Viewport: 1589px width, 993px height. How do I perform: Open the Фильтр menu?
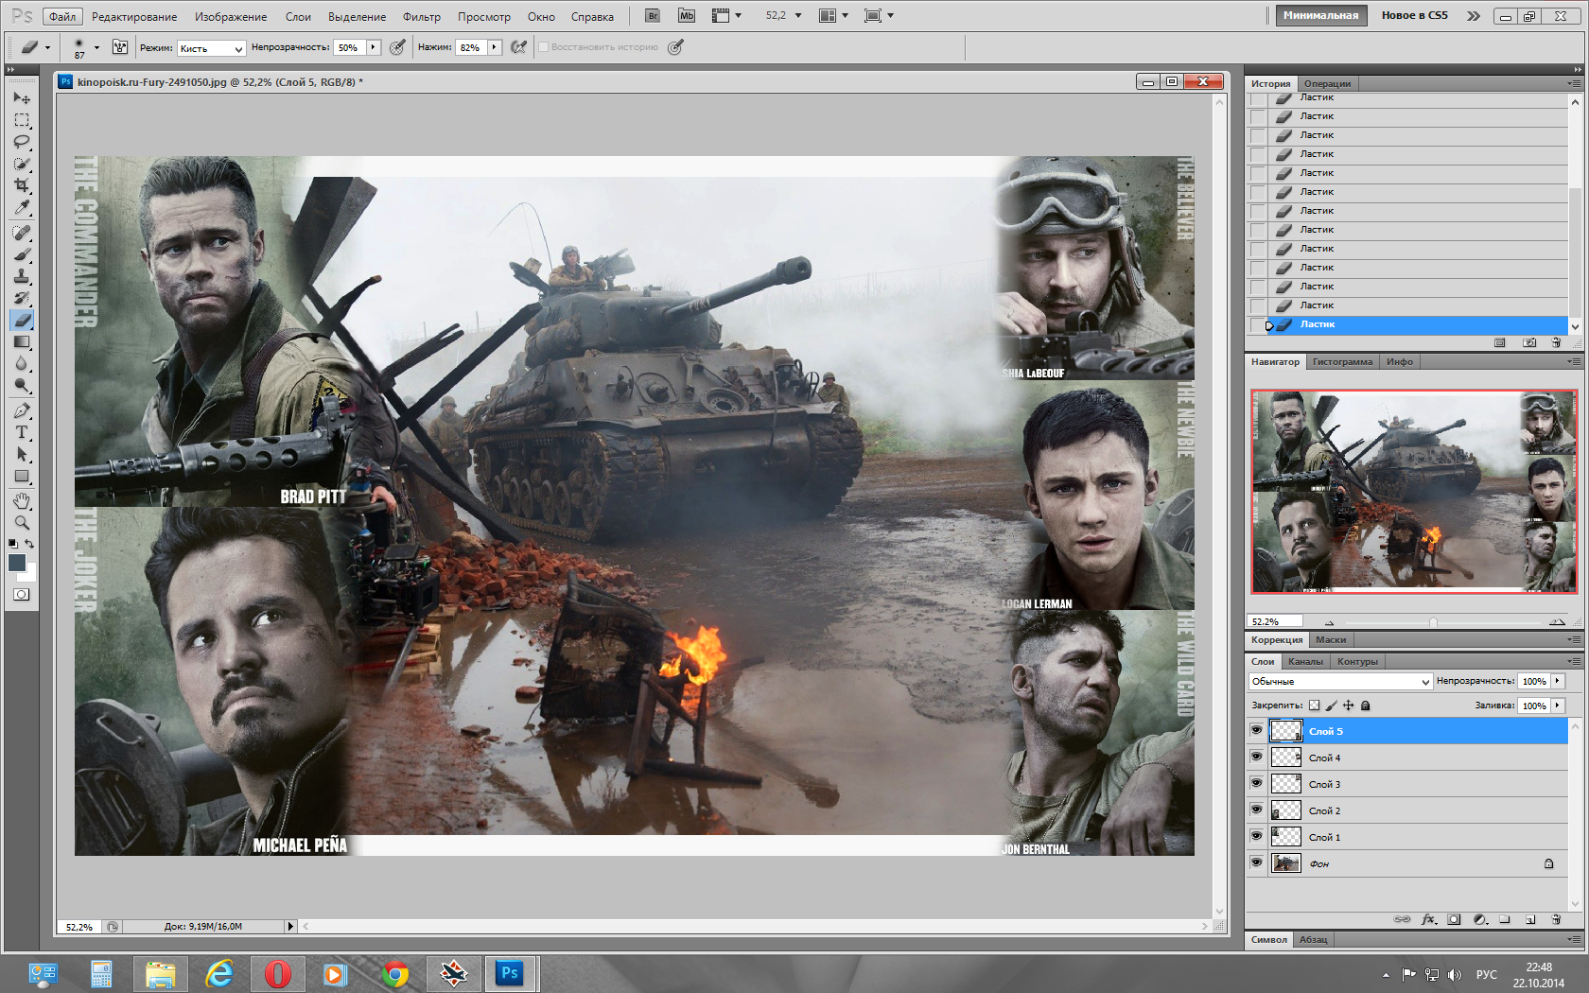pos(421,17)
